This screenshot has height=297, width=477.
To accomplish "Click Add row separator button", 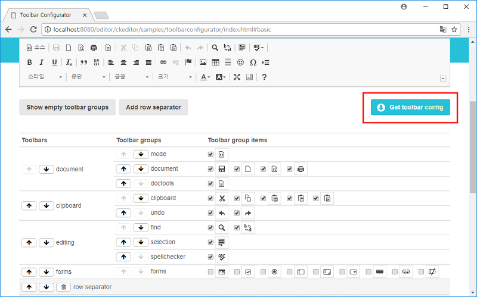I will [x=153, y=107].
